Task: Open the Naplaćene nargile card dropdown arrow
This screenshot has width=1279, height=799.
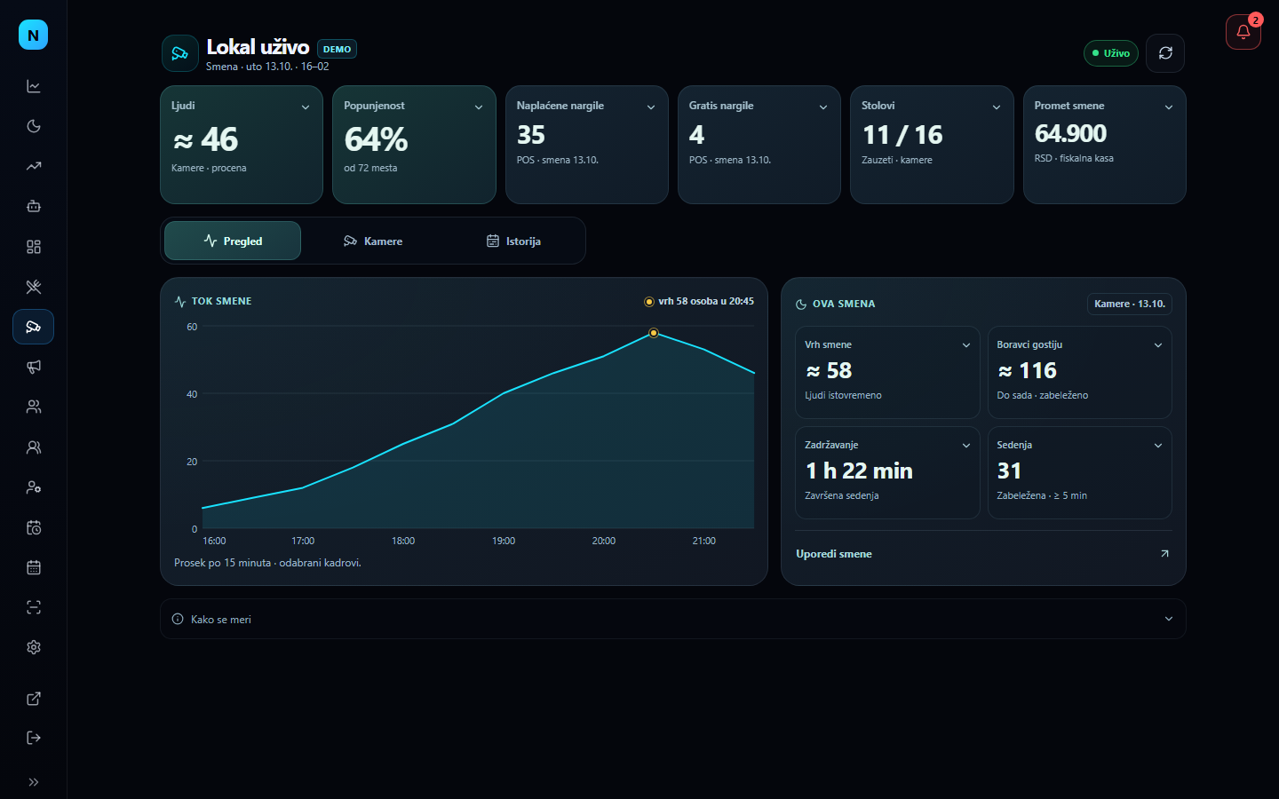Action: (651, 107)
